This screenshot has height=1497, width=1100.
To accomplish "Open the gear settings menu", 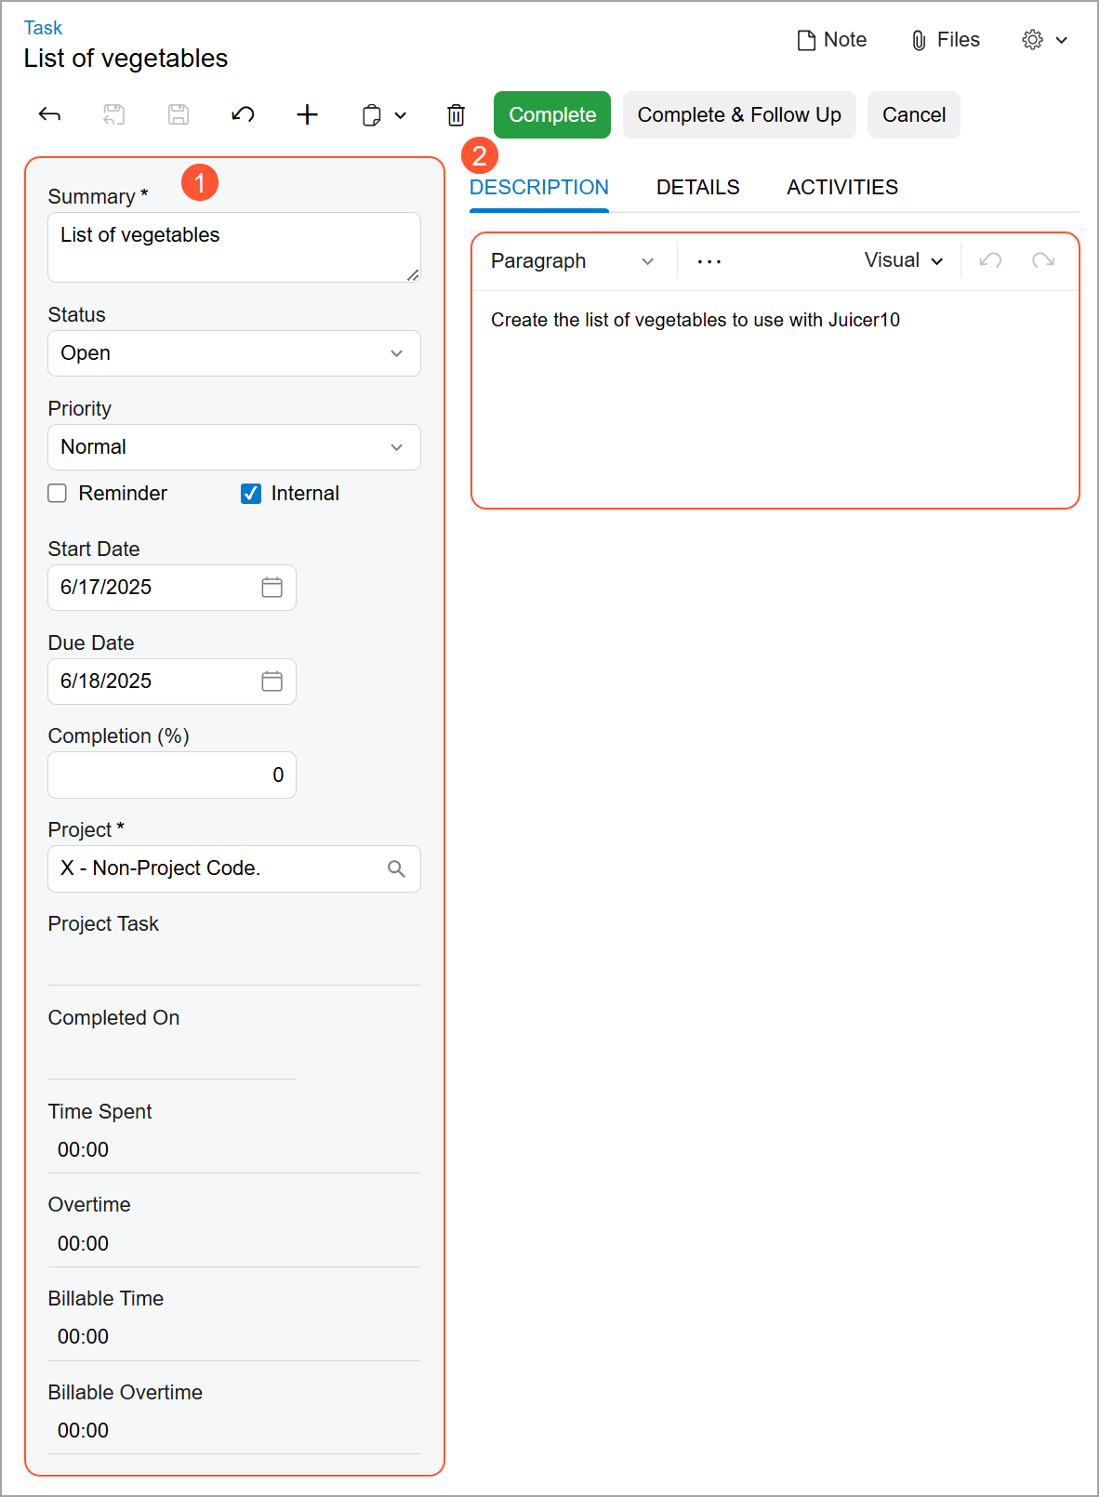I will coord(1044,40).
